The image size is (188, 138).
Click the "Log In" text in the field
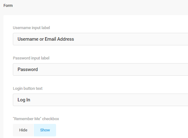tap(24, 100)
